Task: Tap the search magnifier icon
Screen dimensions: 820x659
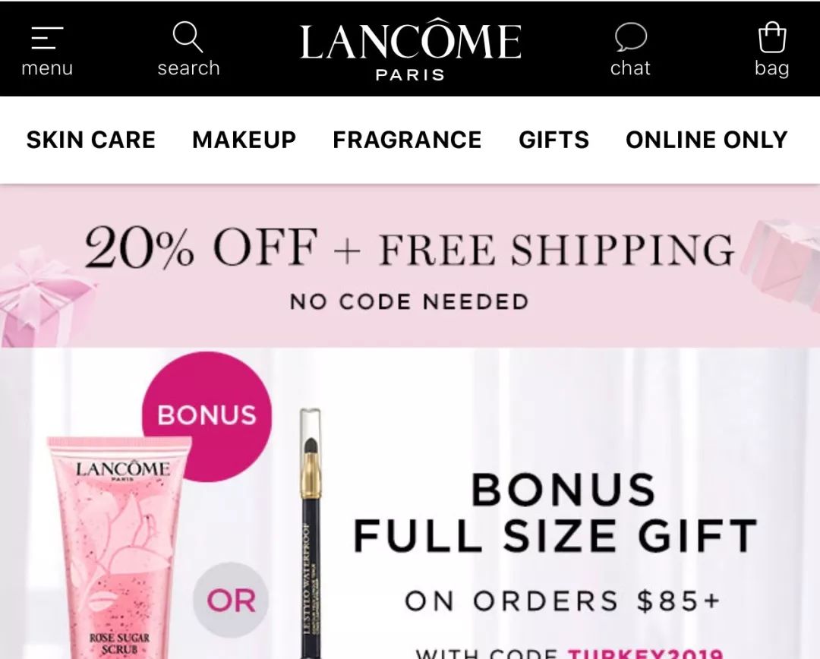Action: tap(188, 36)
